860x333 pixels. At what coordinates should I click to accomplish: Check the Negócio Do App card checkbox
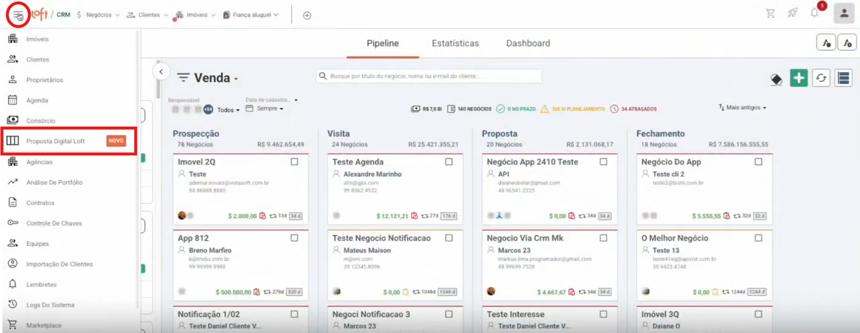[758, 162]
